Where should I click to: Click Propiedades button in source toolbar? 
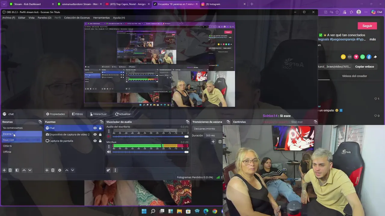point(55,114)
